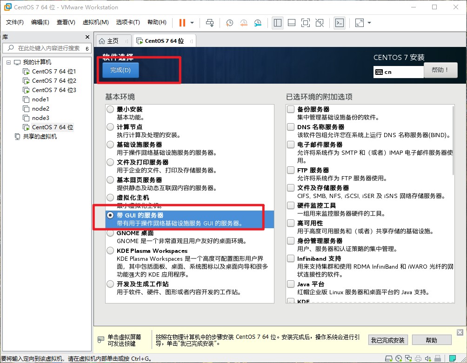Click the hard disk status icon
467x363 pixels.
pyautogui.click(x=389, y=358)
